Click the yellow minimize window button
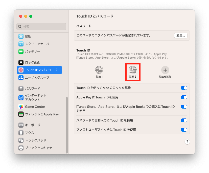This screenshot has width=209, height=173. (26, 16)
